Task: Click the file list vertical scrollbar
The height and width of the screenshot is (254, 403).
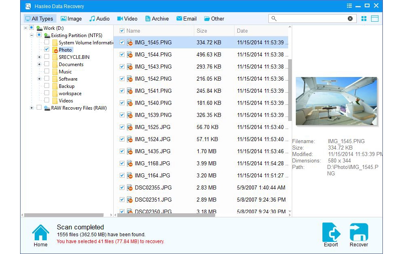Action: 290,89
